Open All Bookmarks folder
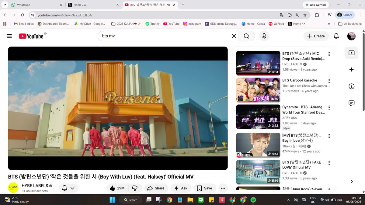This screenshot has width=365, height=205. 350,24
